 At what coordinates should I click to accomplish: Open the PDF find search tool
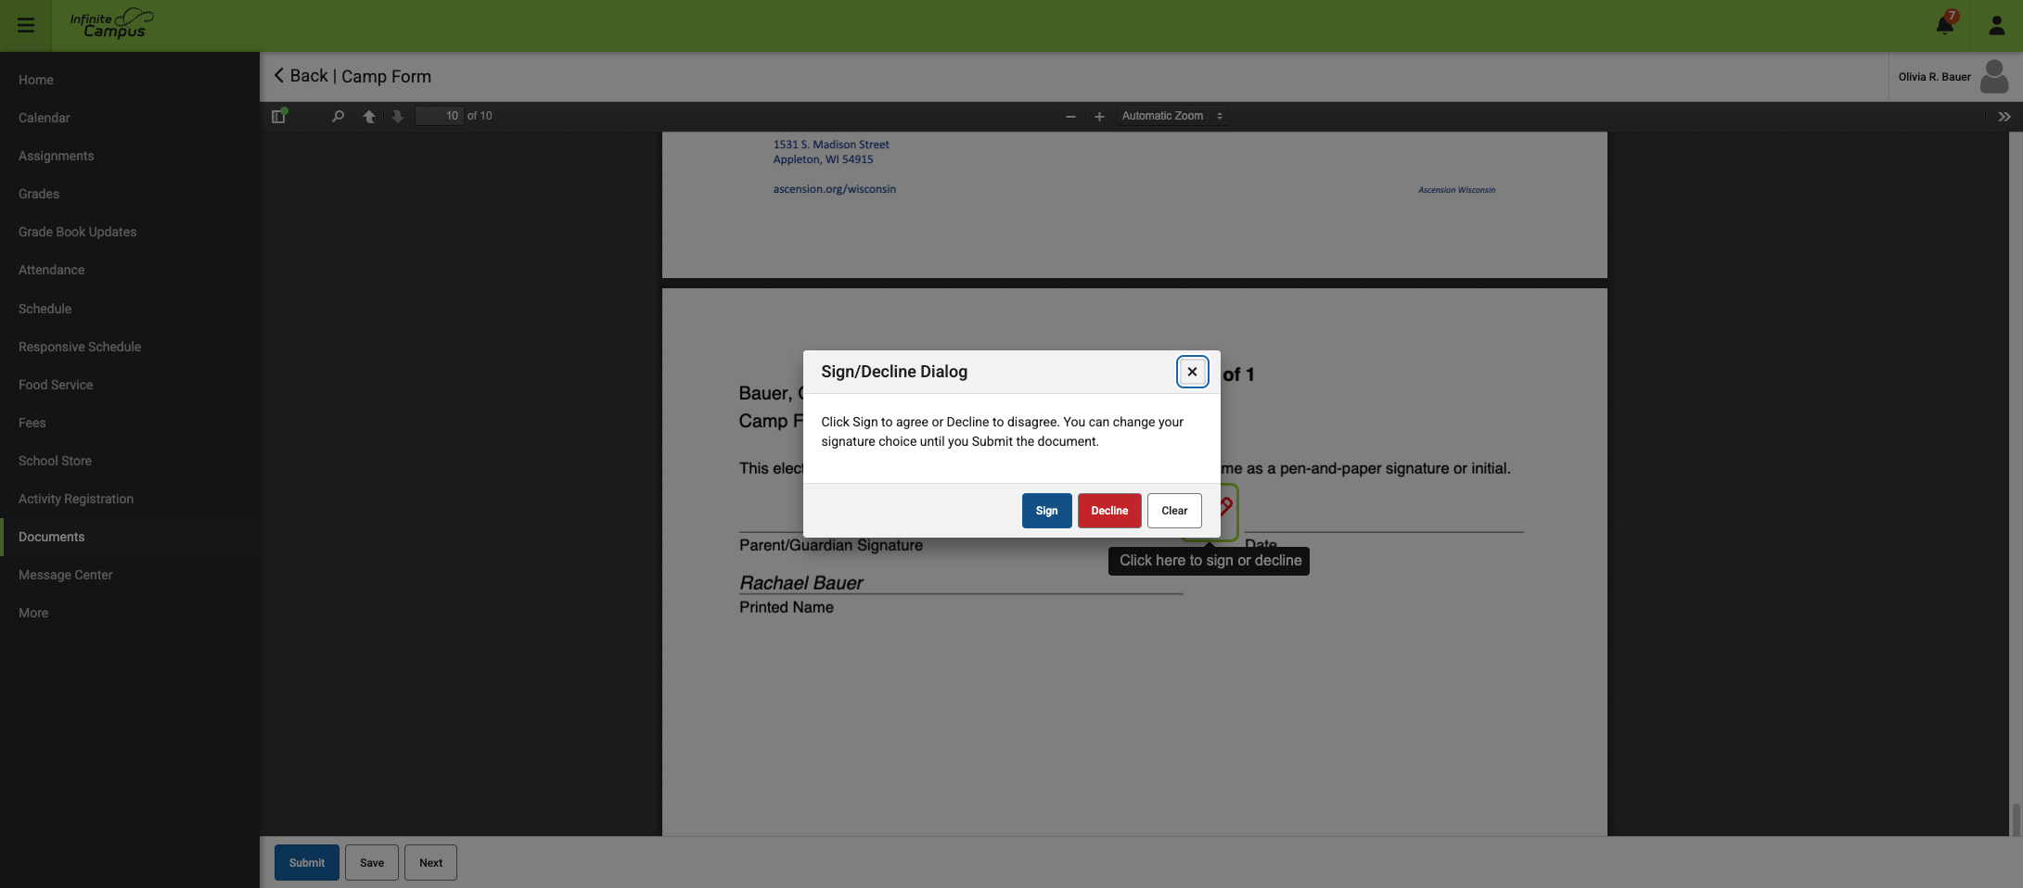coord(338,116)
